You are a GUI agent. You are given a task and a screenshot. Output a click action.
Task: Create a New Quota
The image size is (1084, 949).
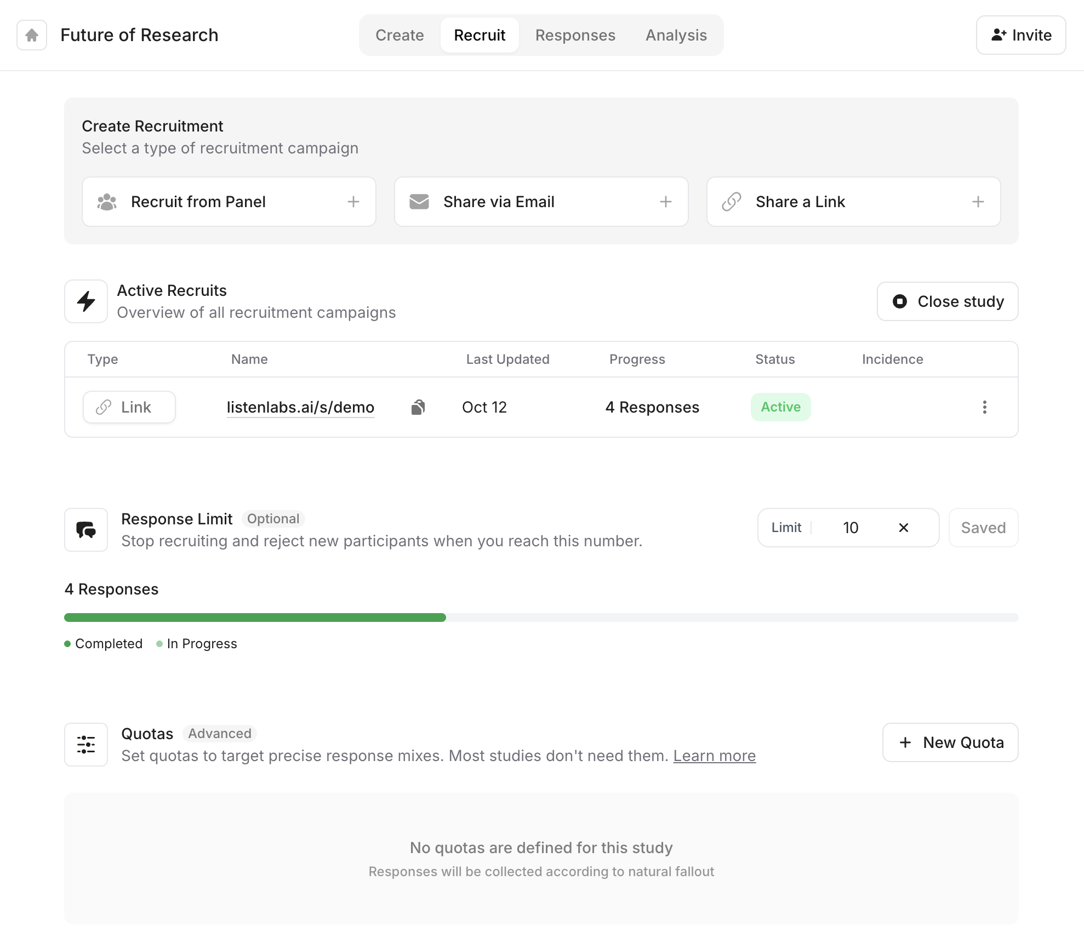click(x=950, y=742)
